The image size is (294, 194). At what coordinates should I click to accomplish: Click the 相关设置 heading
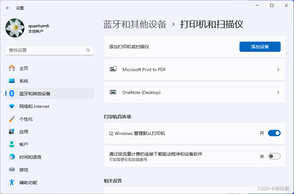click(x=113, y=181)
